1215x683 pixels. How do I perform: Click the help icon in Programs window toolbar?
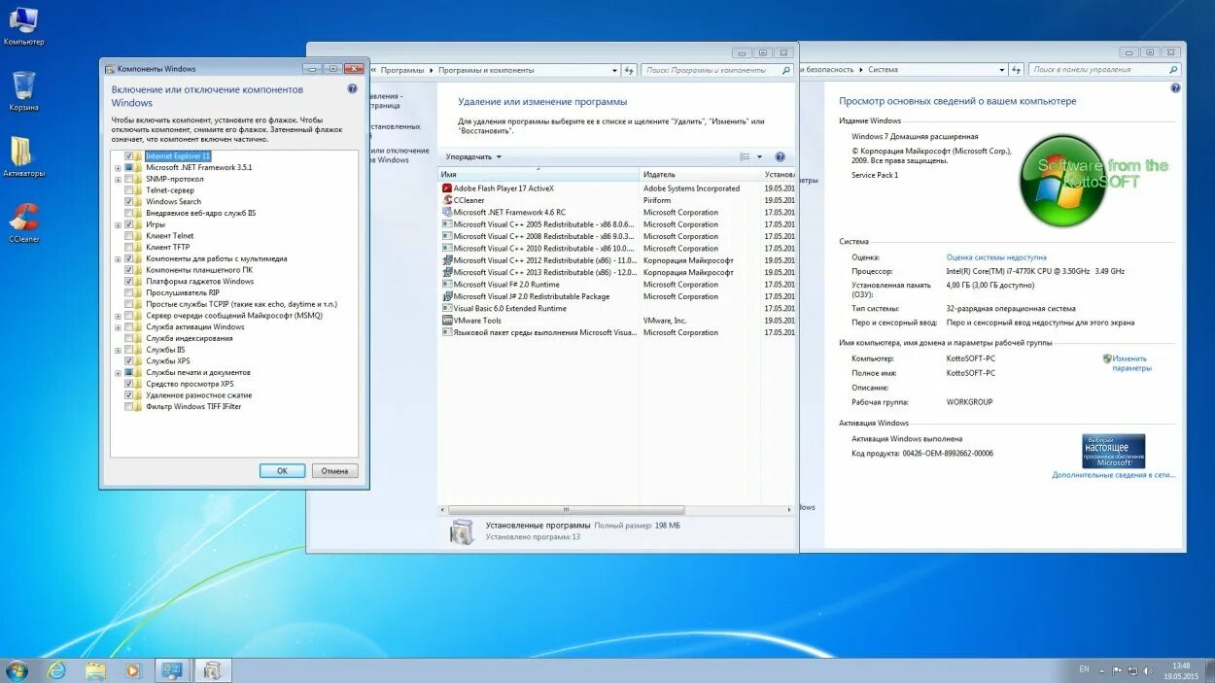780,156
